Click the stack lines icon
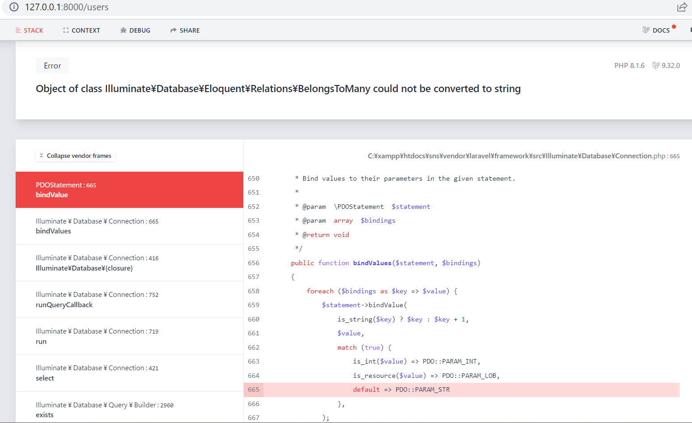Image resolution: width=692 pixels, height=423 pixels. [18, 30]
